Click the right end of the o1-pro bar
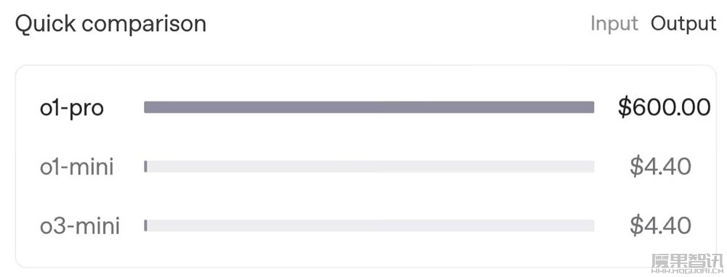This screenshot has width=727, height=277. [x=592, y=107]
